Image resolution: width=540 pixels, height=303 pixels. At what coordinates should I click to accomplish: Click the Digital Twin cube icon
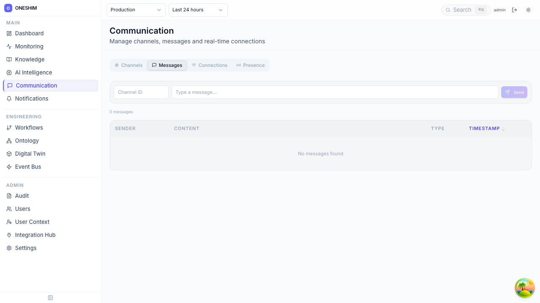pyautogui.click(x=9, y=154)
